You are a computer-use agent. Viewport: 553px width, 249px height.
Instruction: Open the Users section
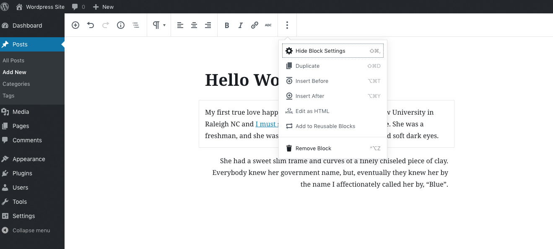point(32,187)
